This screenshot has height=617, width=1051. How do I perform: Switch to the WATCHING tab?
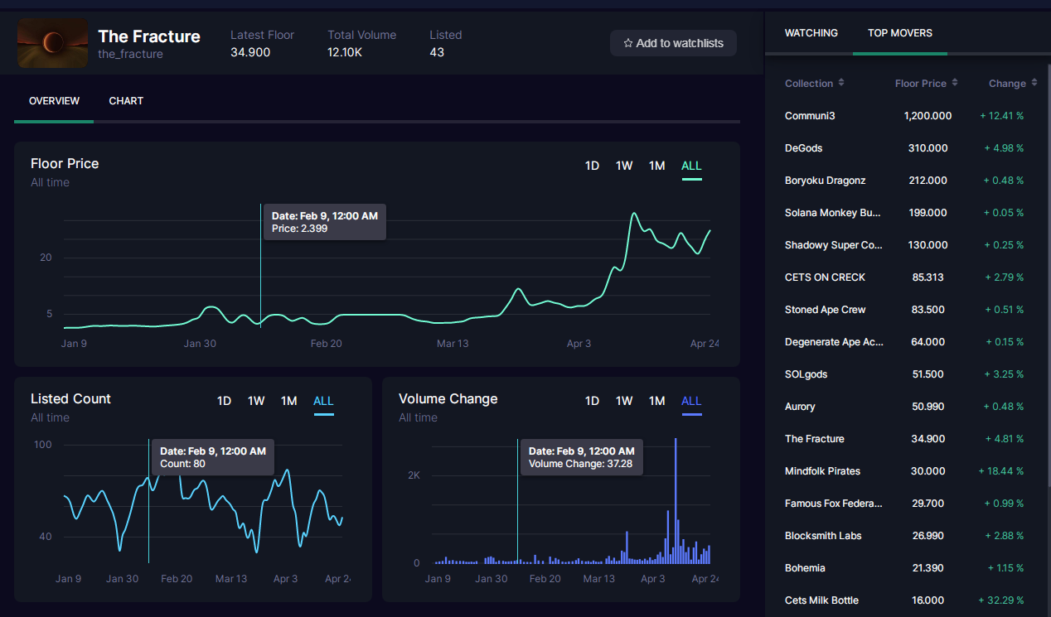[x=811, y=33]
